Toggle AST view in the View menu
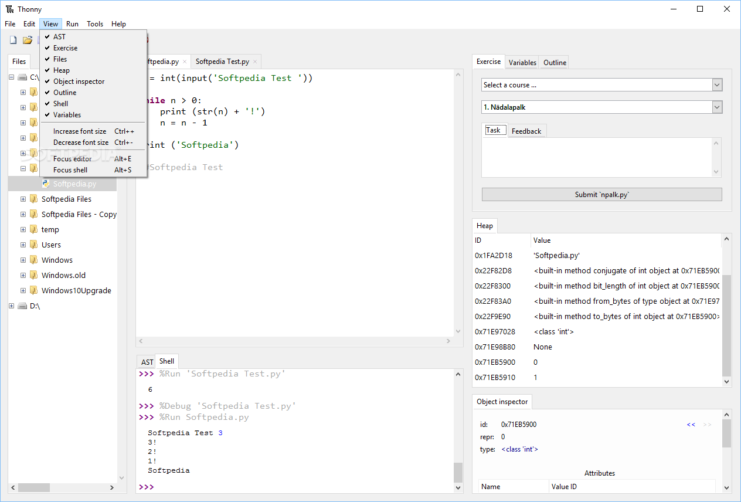 point(93,36)
